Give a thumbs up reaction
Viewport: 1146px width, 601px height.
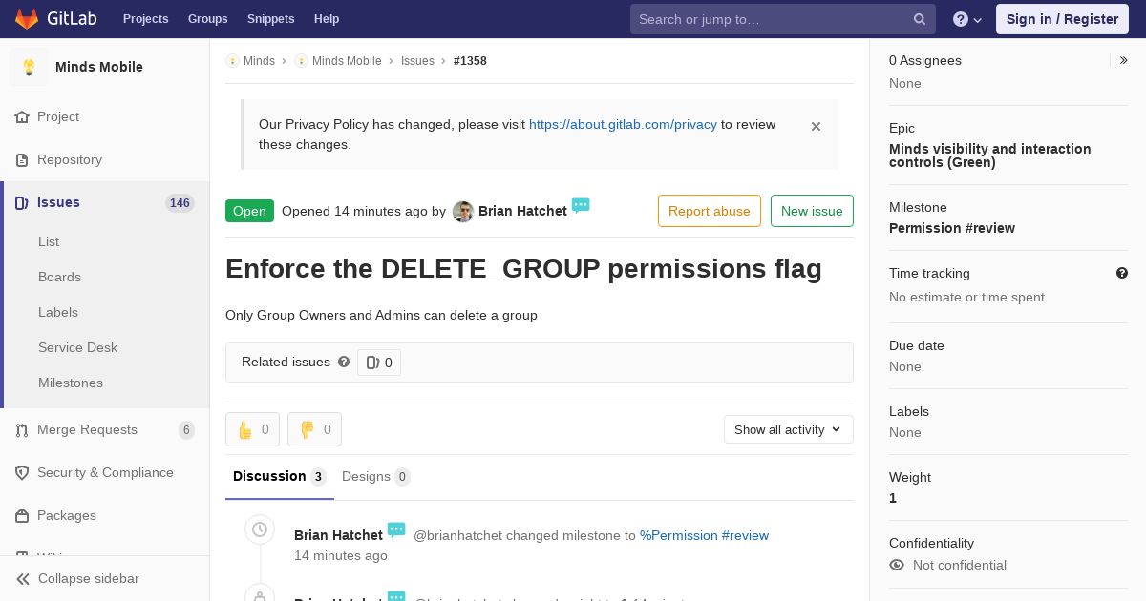(252, 429)
